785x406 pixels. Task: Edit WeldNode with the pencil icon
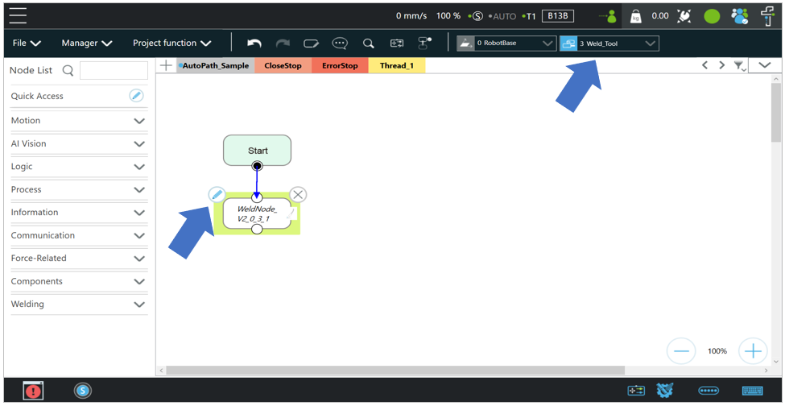tap(217, 194)
